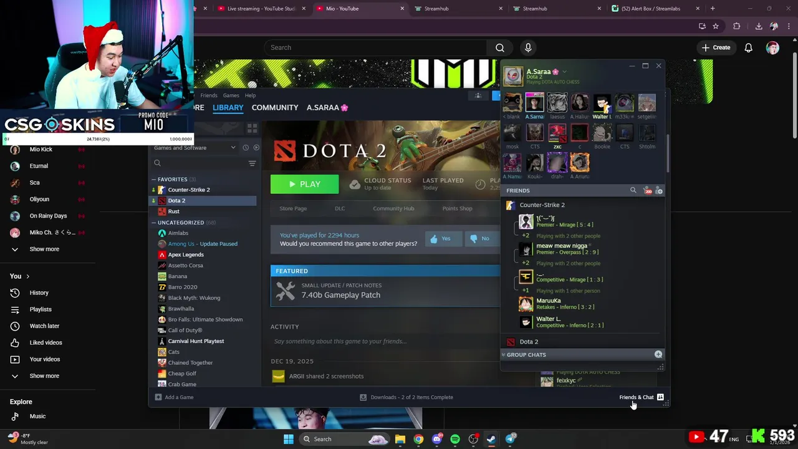This screenshot has height=449, width=798.
Task: Select Carnival Hunt Playtest in the library
Action: tap(196, 341)
